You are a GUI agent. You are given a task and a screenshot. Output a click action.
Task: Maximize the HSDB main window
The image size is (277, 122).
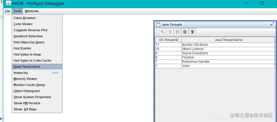(x=262, y=3)
